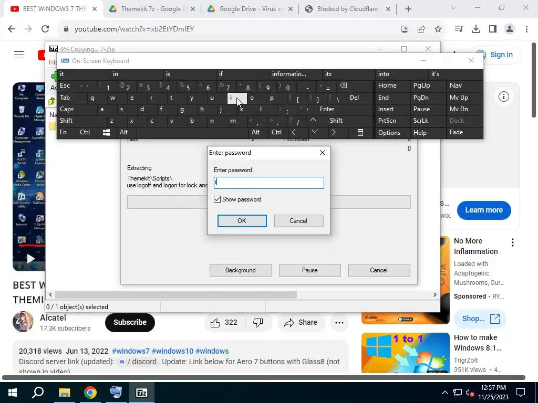Bookmark this page with the star icon
Image resolution: width=538 pixels, height=403 pixels.
pyautogui.click(x=438, y=29)
